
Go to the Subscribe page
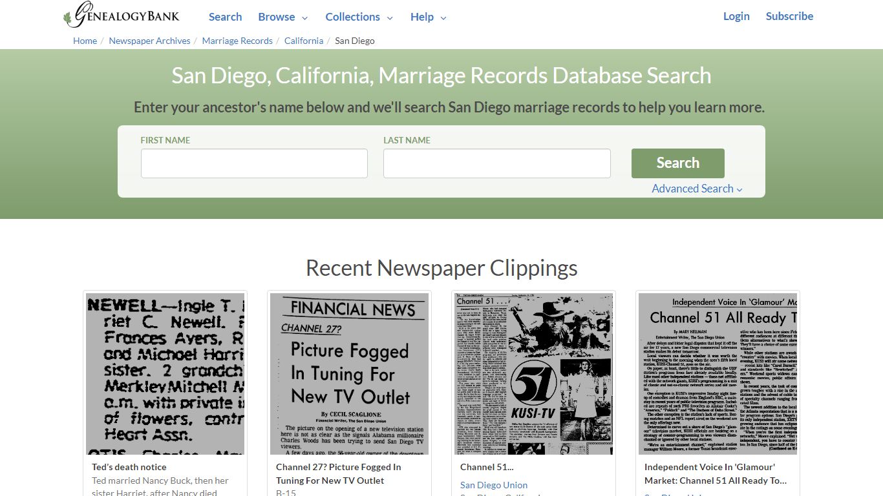(789, 16)
